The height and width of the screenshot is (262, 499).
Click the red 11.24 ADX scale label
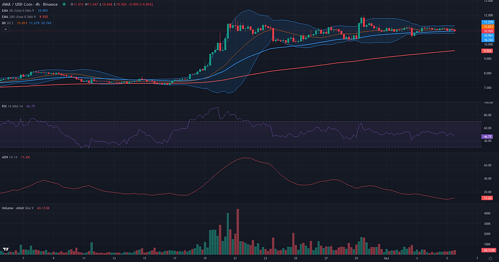pos(487,198)
